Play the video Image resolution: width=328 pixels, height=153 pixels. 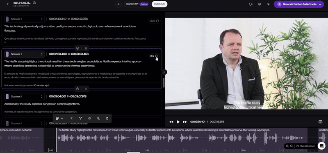[x=178, y=122]
